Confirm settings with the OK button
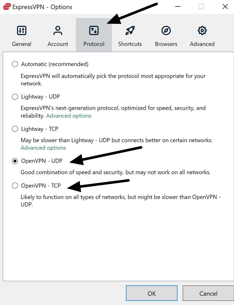The width and height of the screenshot is (234, 305). [x=151, y=293]
